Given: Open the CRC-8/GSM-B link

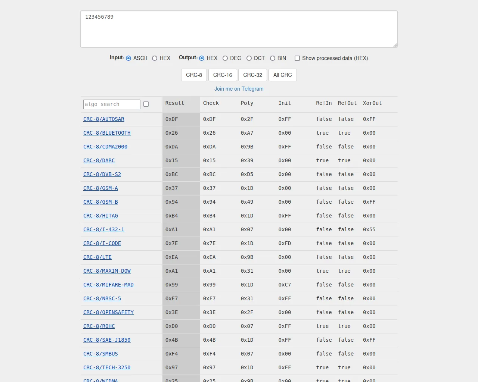Looking at the screenshot, I should click(x=100, y=202).
